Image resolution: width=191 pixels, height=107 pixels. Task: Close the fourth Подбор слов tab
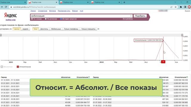point(119,2)
